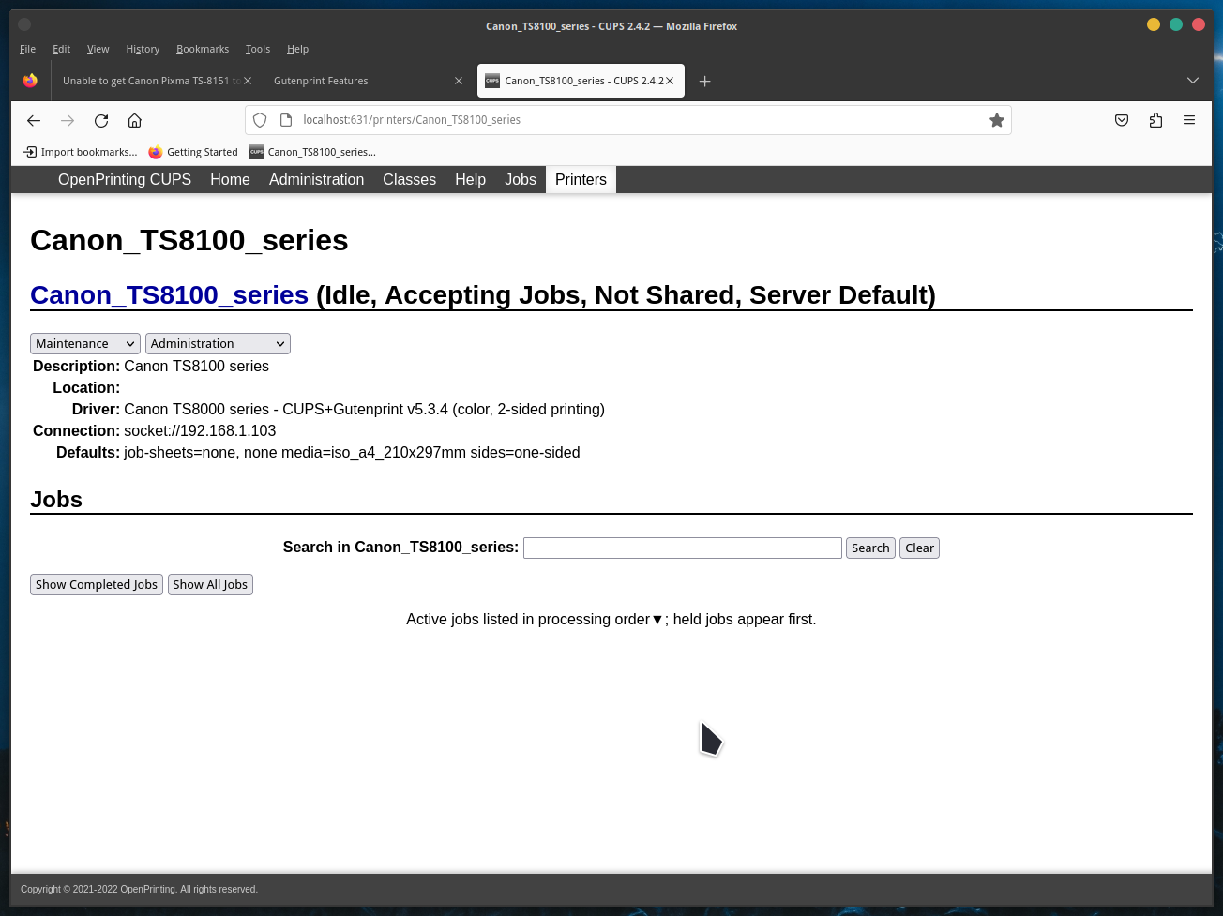This screenshot has height=916, width=1223.
Task: Expand the Administration dropdown under printer title
Action: [x=218, y=344]
